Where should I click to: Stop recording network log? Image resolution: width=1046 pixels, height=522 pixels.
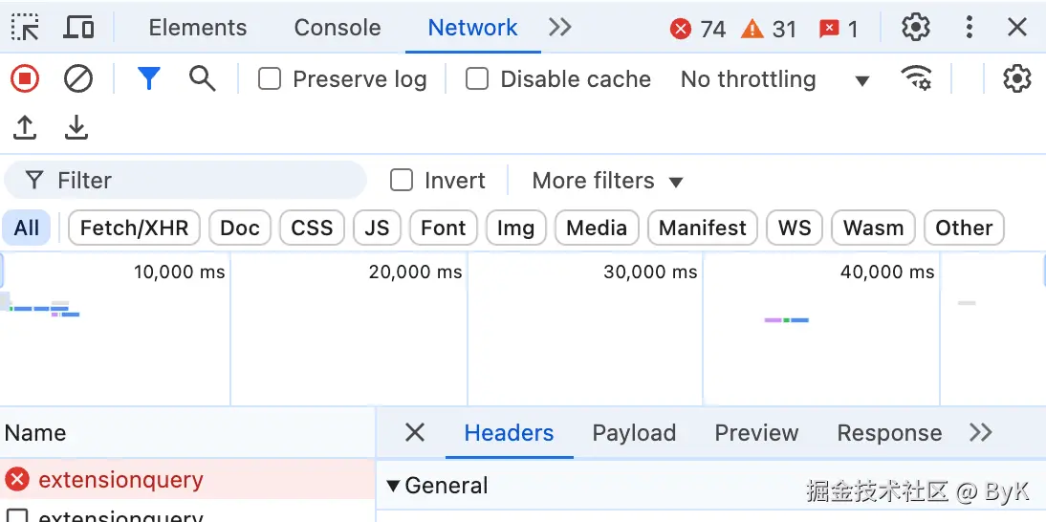(x=25, y=79)
